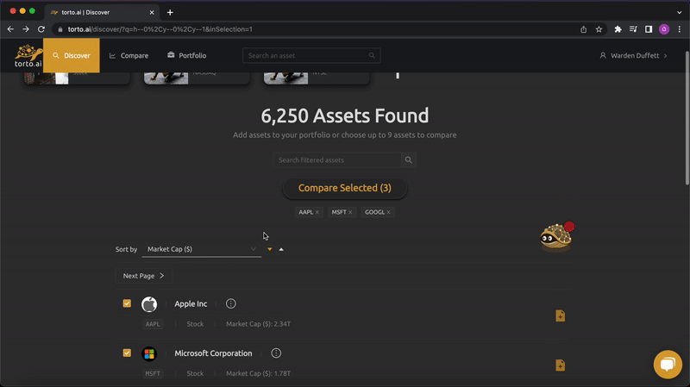Viewport: 690px width, 387px height.
Task: Add Microsoft Corporation to portfolio icon
Action: tap(560, 365)
